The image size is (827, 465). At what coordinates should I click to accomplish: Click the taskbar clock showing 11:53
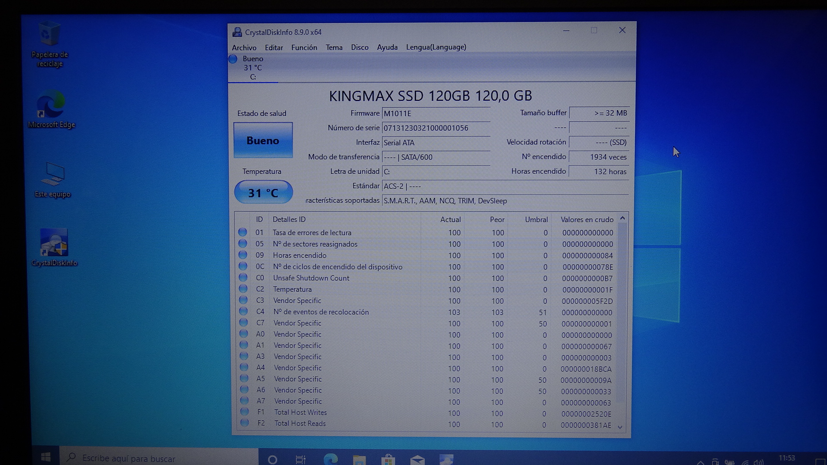click(787, 458)
